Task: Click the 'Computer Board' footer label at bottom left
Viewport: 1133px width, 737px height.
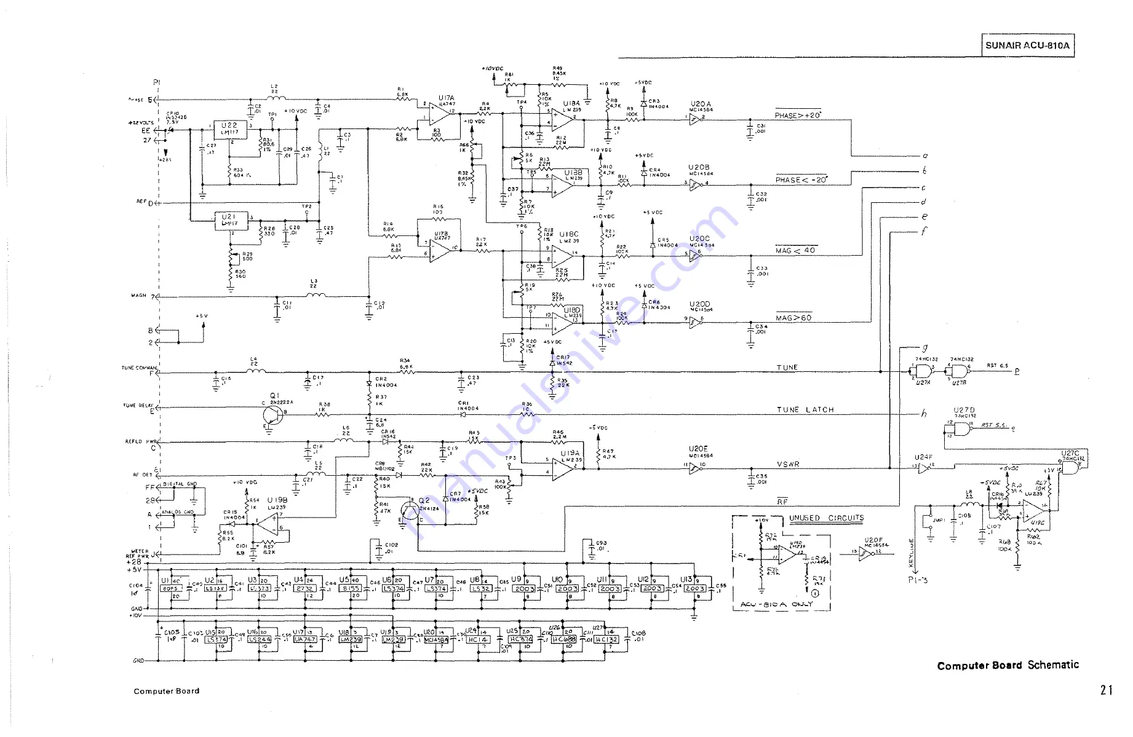Action: tap(167, 691)
